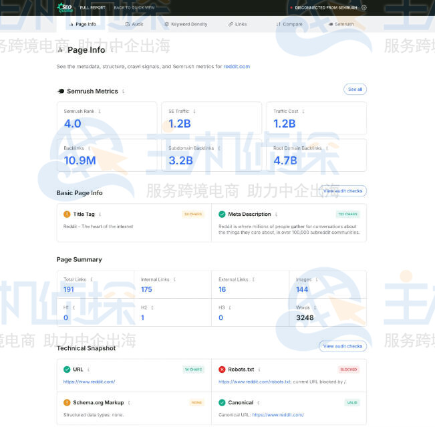Image resolution: width=435 pixels, height=427 pixels.
Task: Click View audit checks beside Basic Page Info
Action: [x=343, y=191]
